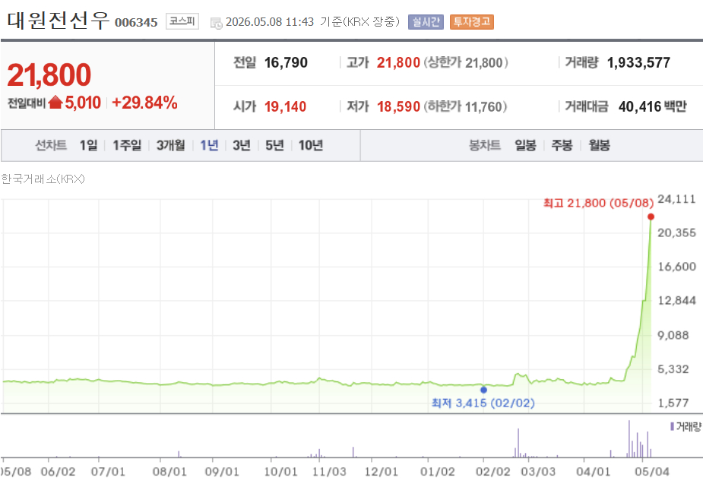The image size is (703, 484).
Task: Click the purple 거래량 legend icon
Action: pos(672,426)
